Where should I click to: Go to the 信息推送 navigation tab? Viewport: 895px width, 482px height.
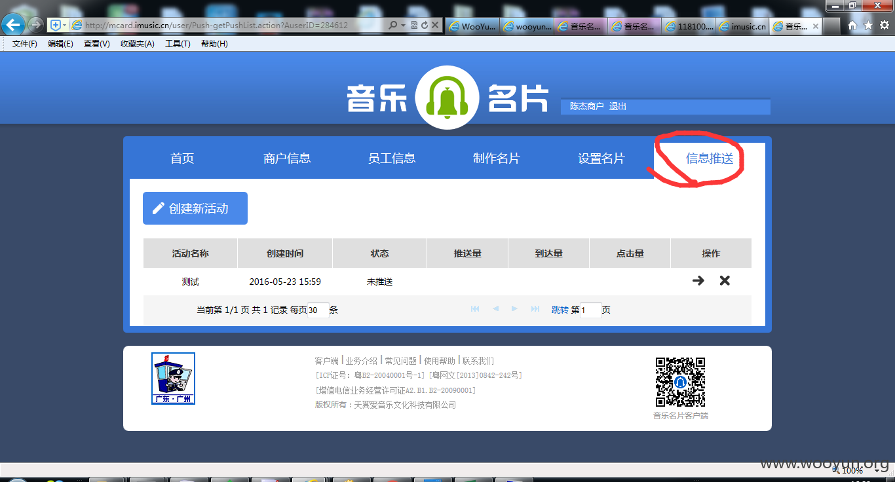pyautogui.click(x=710, y=158)
